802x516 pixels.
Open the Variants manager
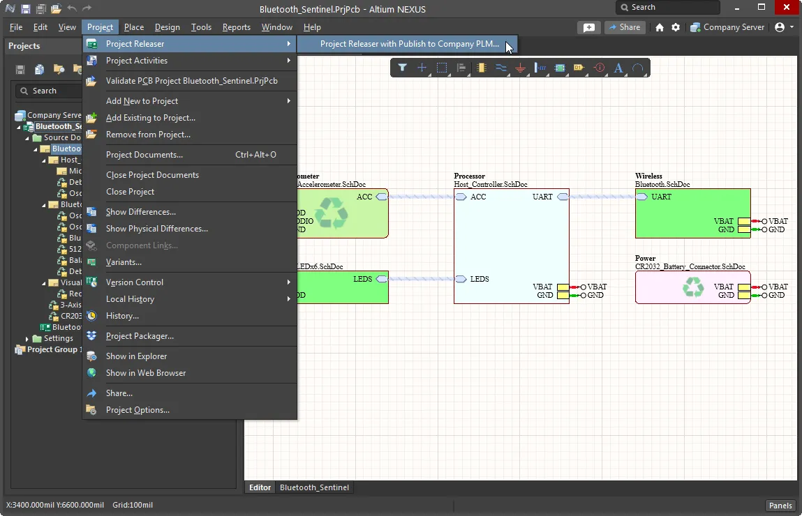click(x=190, y=262)
